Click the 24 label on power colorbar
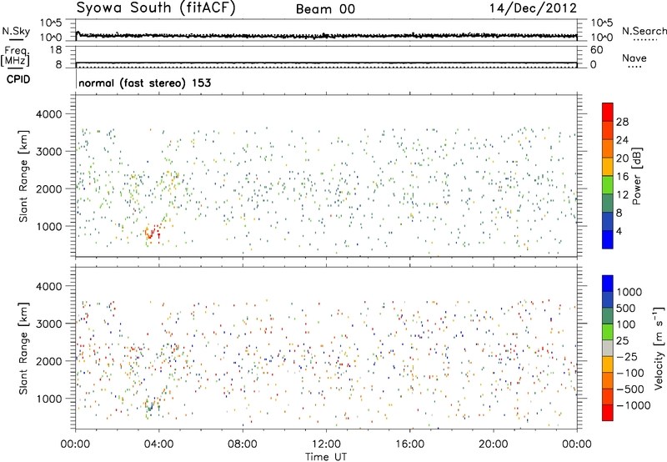This screenshot has width=667, height=462. (622, 140)
